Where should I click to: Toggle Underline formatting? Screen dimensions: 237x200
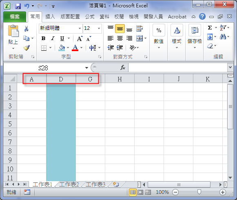[x=62, y=38]
